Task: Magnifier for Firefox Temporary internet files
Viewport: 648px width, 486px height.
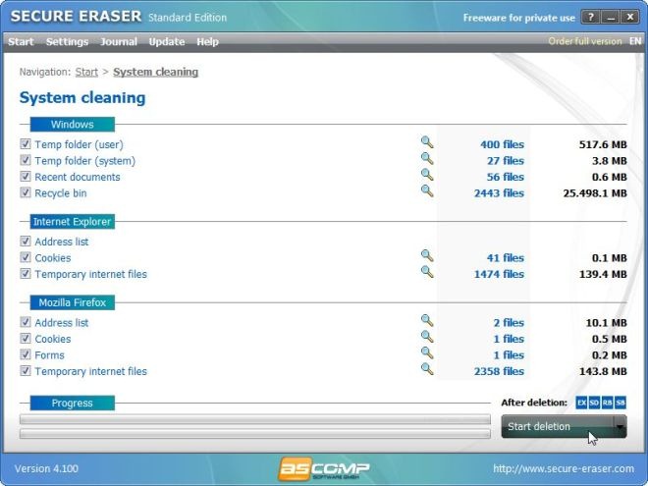Action: tap(427, 369)
